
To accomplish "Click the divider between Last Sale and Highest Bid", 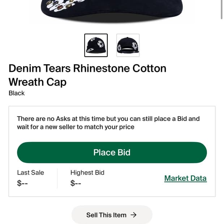I will tap(57, 178).
